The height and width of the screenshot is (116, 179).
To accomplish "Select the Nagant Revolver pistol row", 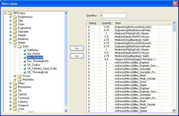I will 129,59.
